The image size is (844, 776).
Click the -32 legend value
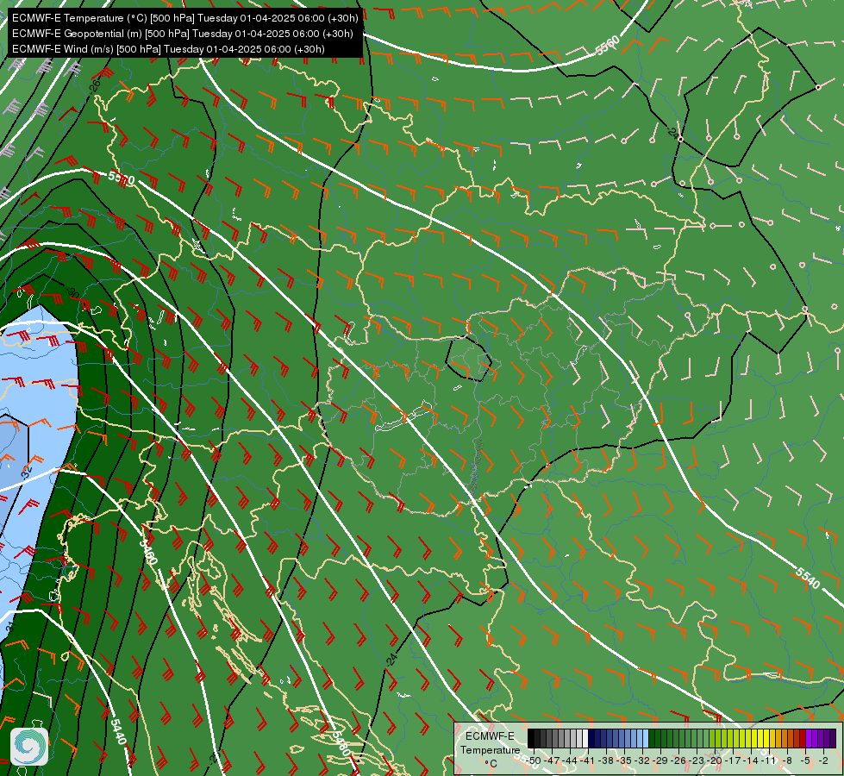pos(642,760)
